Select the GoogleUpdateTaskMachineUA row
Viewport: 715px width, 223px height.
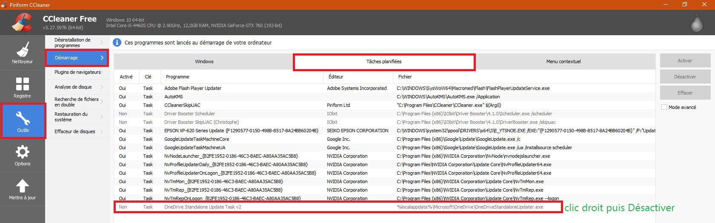coord(385,148)
